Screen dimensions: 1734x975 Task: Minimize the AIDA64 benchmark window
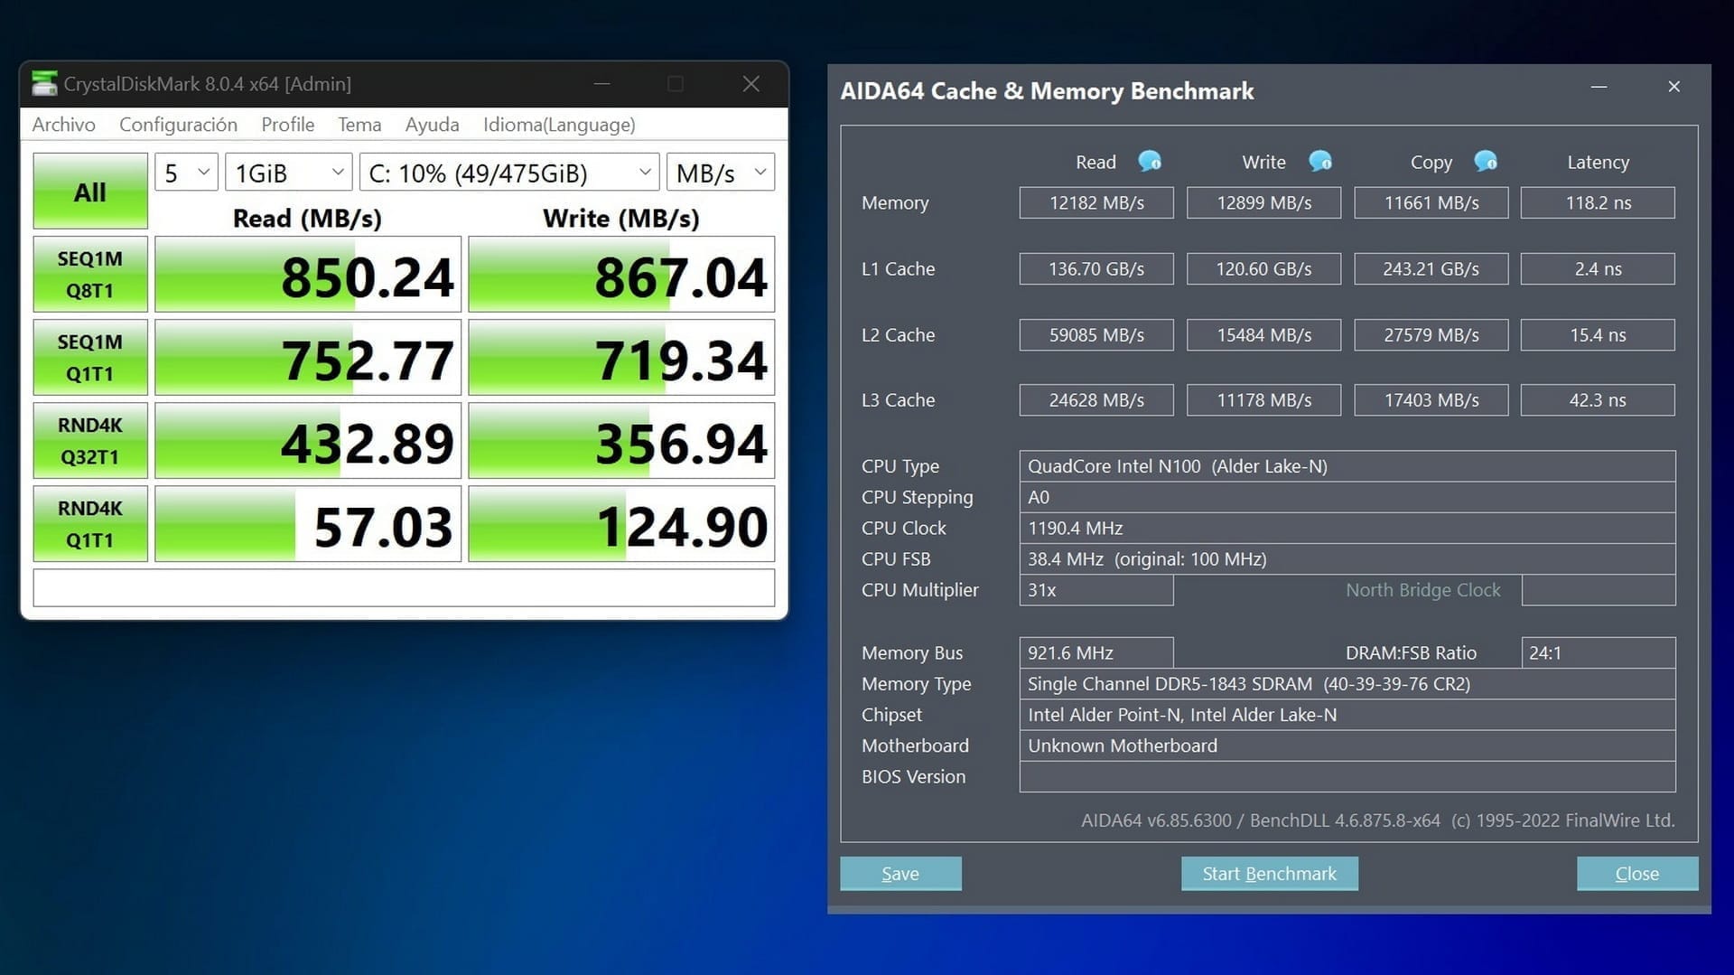[x=1599, y=88]
